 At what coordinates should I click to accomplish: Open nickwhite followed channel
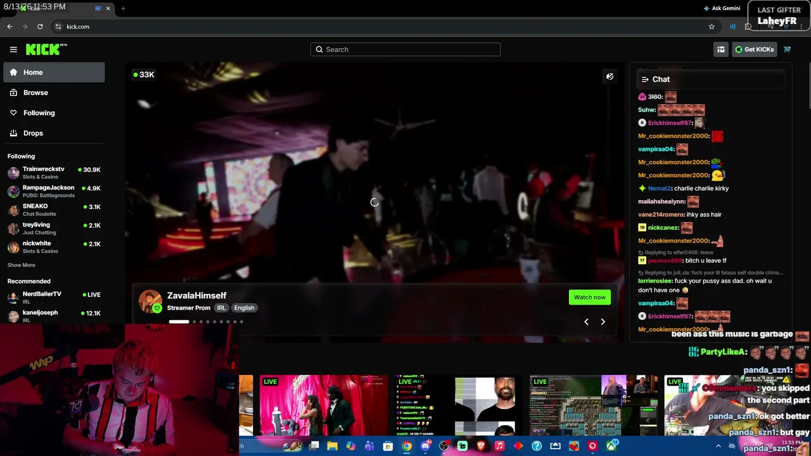pyautogui.click(x=54, y=247)
